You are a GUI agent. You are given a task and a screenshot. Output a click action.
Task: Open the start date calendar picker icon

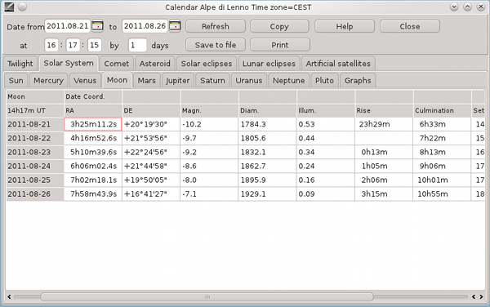(x=97, y=26)
